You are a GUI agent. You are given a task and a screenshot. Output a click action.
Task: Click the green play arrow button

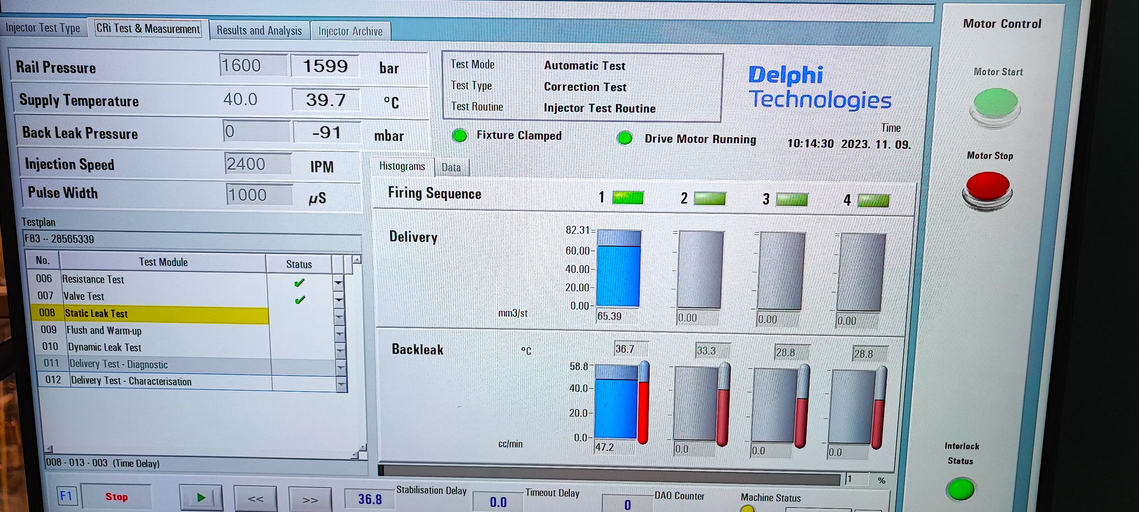coord(201,498)
